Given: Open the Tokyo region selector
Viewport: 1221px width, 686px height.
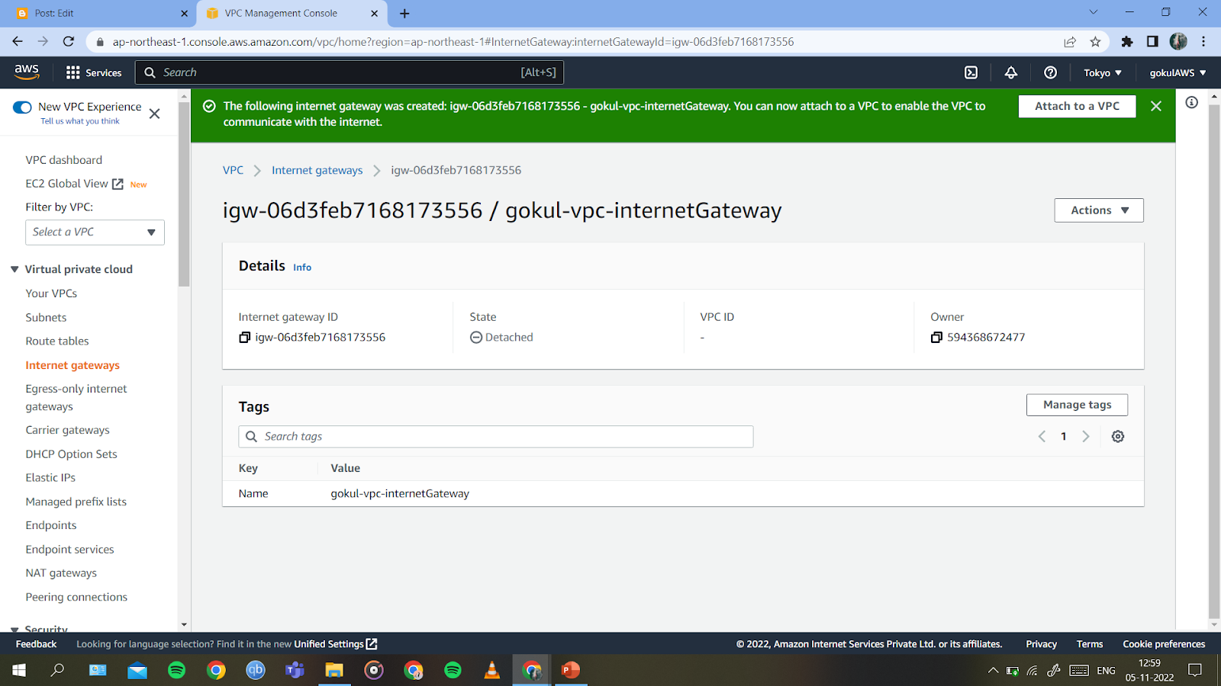Looking at the screenshot, I should [1102, 72].
